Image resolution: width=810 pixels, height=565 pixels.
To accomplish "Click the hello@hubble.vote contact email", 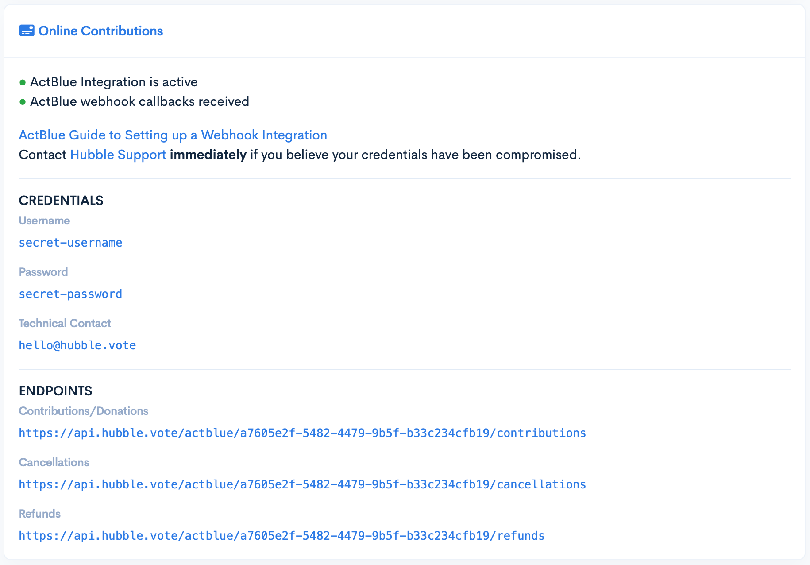I will tap(77, 345).
